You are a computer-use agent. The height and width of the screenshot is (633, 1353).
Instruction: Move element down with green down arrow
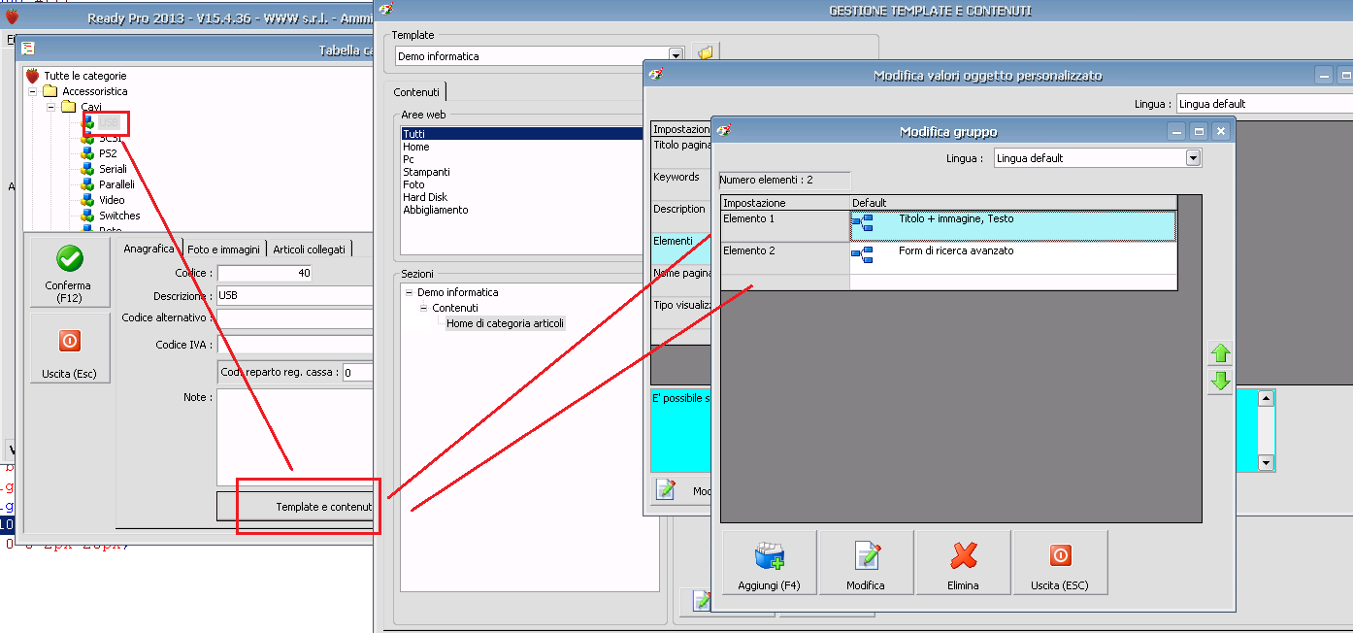[x=1220, y=382]
